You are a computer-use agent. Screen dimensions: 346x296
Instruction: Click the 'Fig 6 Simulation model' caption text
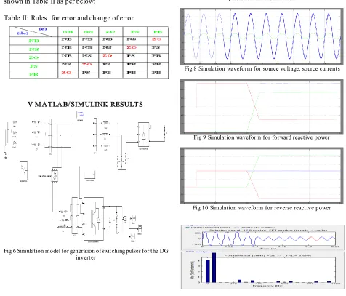click(x=86, y=254)
